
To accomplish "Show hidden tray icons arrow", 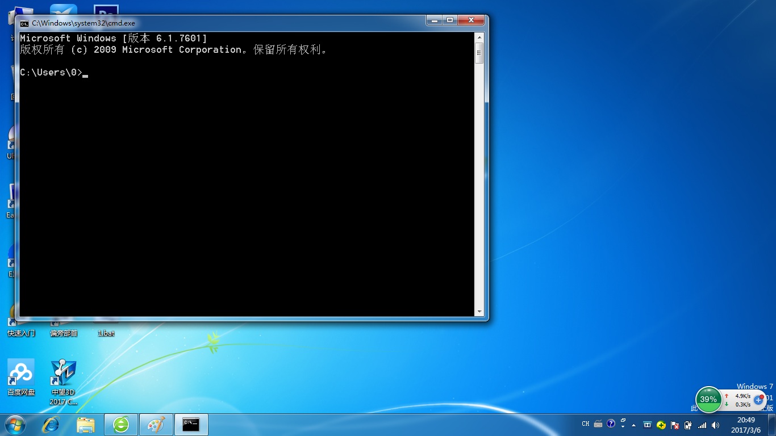I will pyautogui.click(x=633, y=425).
